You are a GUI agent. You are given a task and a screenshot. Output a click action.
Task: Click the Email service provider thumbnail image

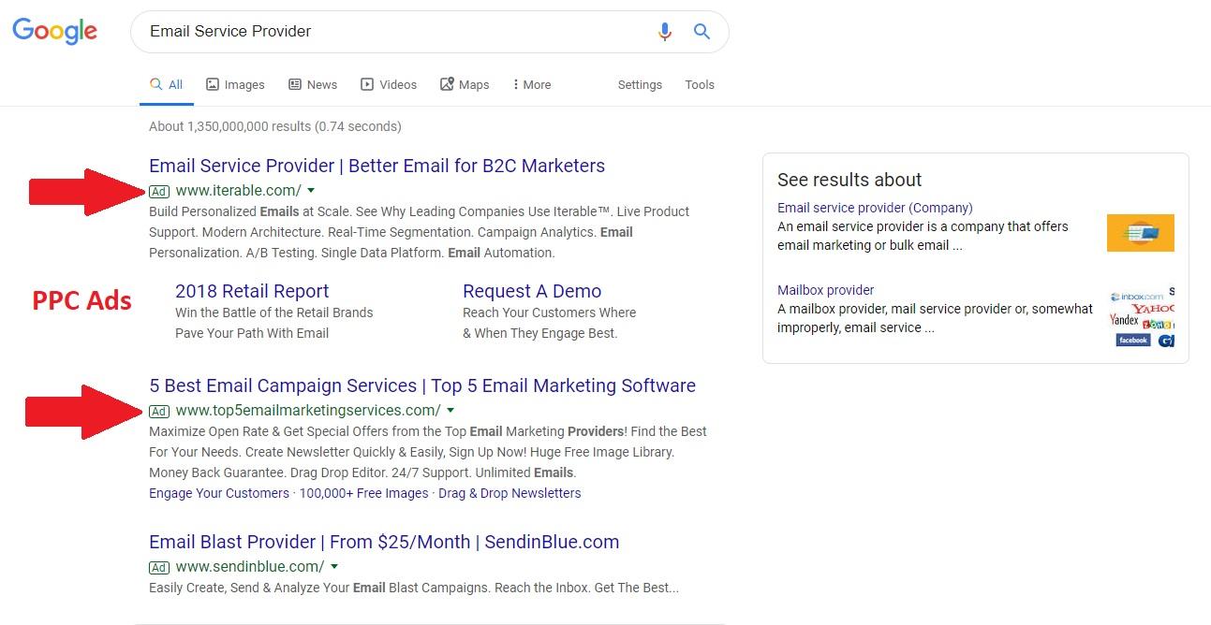1140,233
